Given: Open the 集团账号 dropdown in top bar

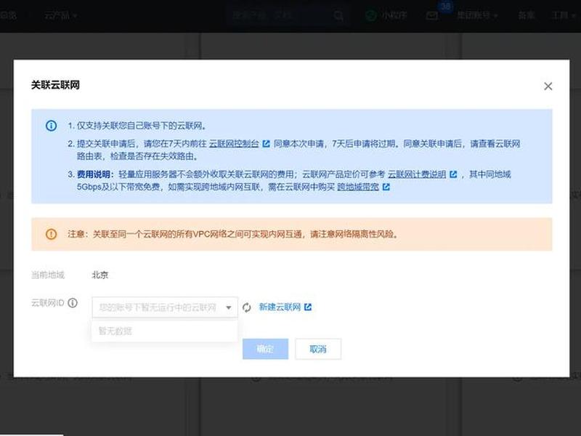Looking at the screenshot, I should tap(477, 15).
